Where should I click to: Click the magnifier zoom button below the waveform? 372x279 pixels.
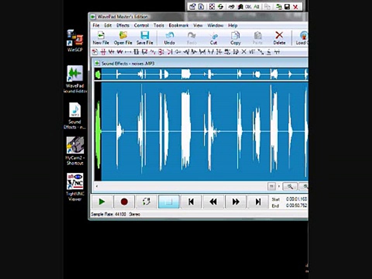pos(290,186)
